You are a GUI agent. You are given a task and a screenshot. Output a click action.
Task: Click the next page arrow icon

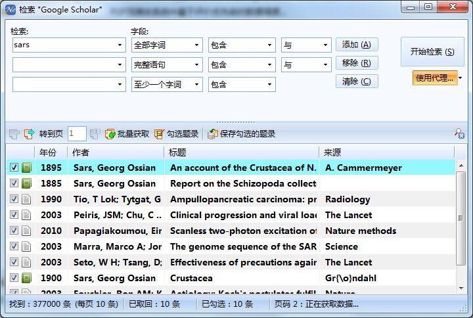(29, 133)
